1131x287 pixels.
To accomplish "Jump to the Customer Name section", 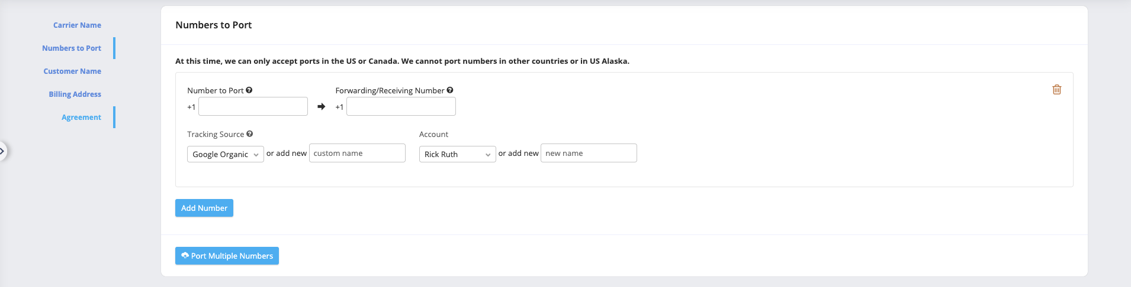I will pyautogui.click(x=72, y=71).
